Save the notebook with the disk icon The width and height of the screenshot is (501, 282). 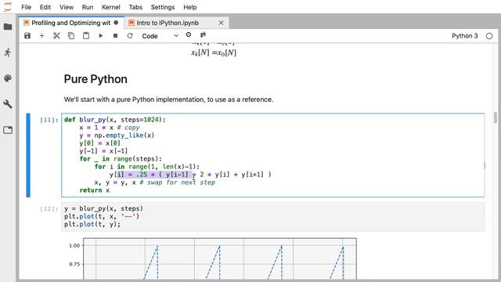coord(27,36)
